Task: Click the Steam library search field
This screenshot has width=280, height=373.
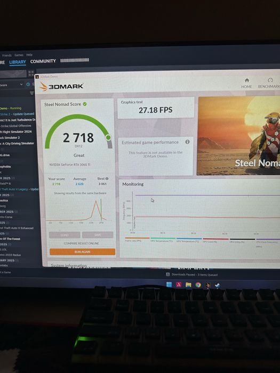Action: 13,74
